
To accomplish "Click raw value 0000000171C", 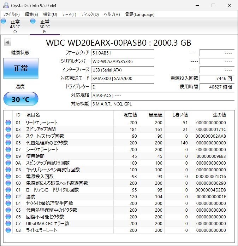I will tap(211, 129).
